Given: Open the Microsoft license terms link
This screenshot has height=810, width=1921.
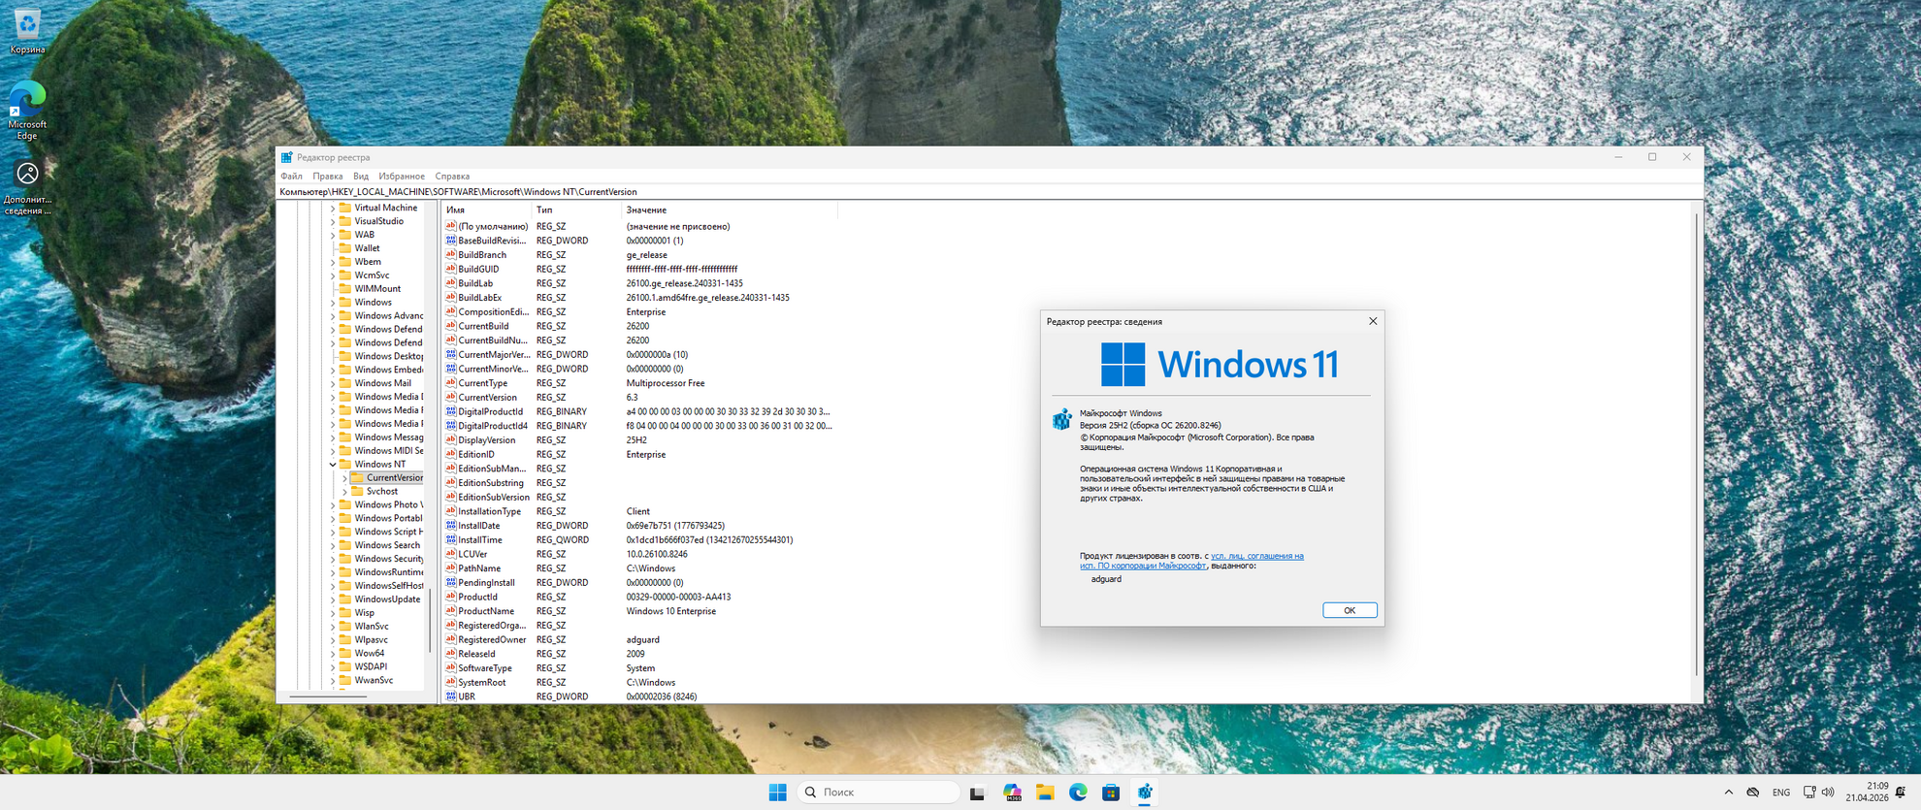Looking at the screenshot, I should [1255, 556].
